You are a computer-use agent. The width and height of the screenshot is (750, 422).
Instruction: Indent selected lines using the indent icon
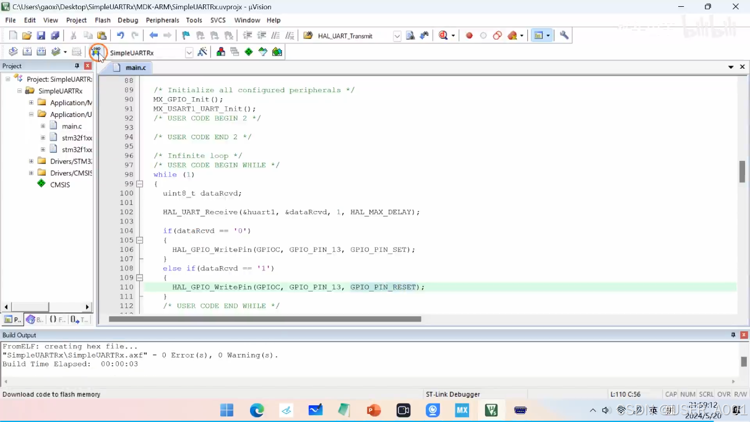[x=248, y=36]
